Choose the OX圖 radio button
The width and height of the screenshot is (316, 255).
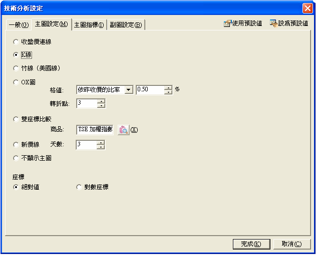(16, 82)
